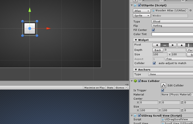Open the Type dropdown showing Sliced
This screenshot has width=193, height=124.
pyautogui.click(x=172, y=21)
